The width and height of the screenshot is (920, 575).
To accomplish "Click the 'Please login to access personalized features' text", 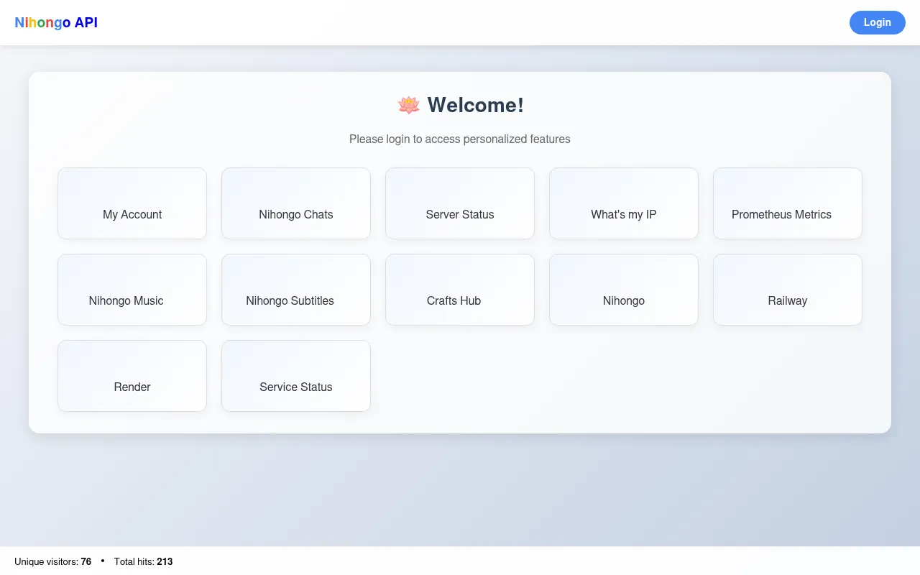I will tap(460, 139).
